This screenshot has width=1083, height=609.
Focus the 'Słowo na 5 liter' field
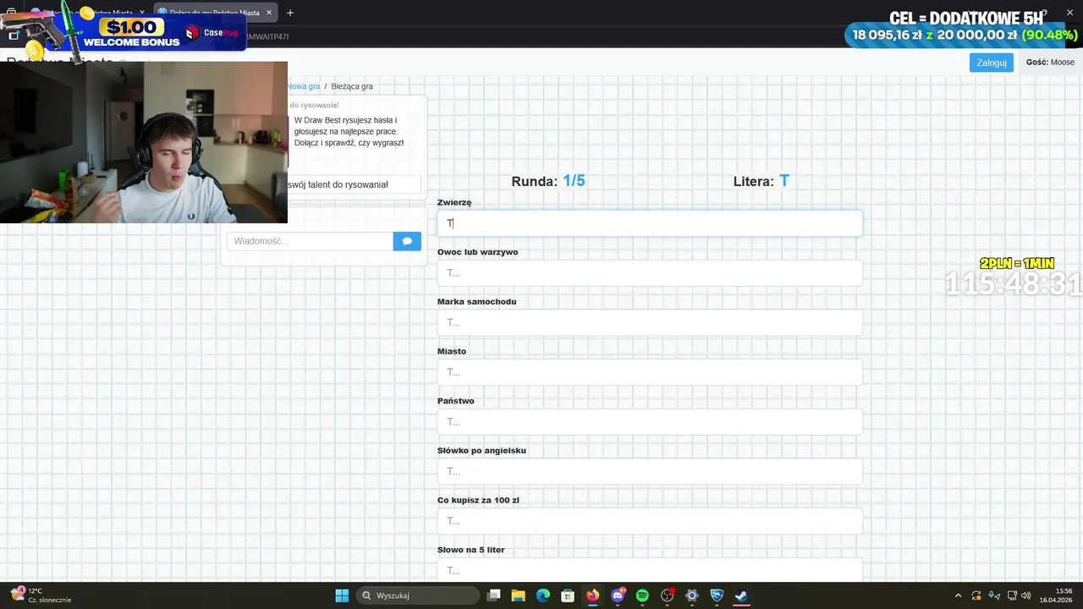click(650, 569)
